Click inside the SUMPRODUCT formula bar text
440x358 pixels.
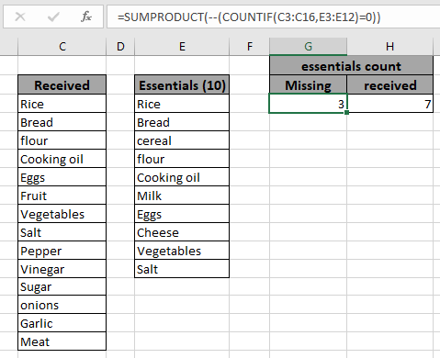point(249,17)
